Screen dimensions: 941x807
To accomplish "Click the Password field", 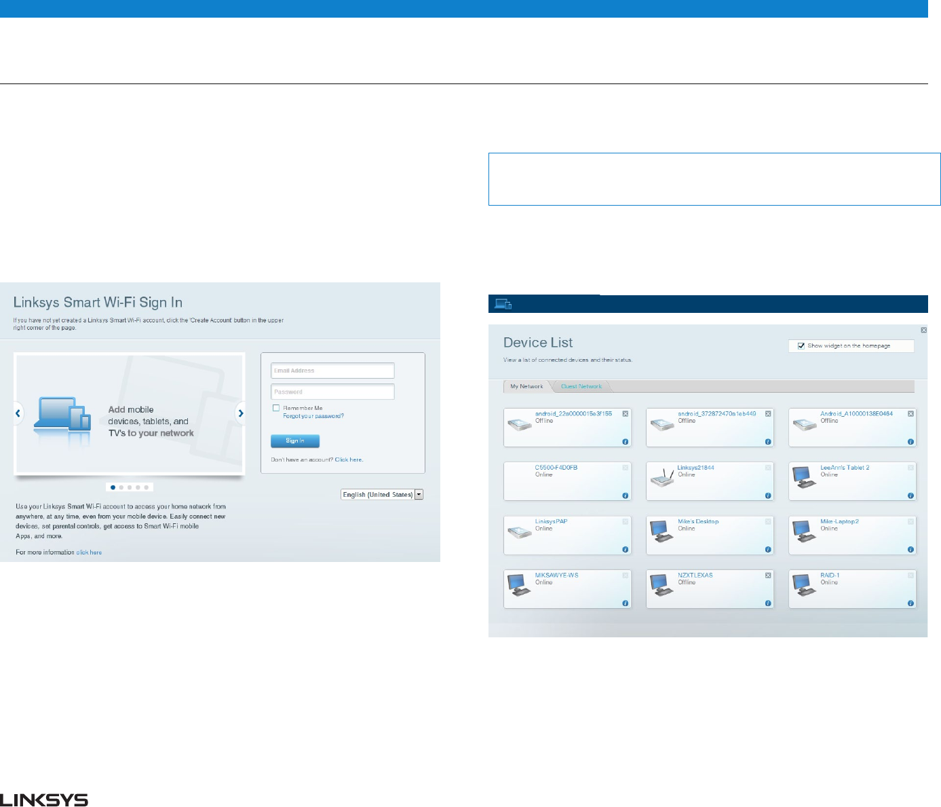I will 332,392.
